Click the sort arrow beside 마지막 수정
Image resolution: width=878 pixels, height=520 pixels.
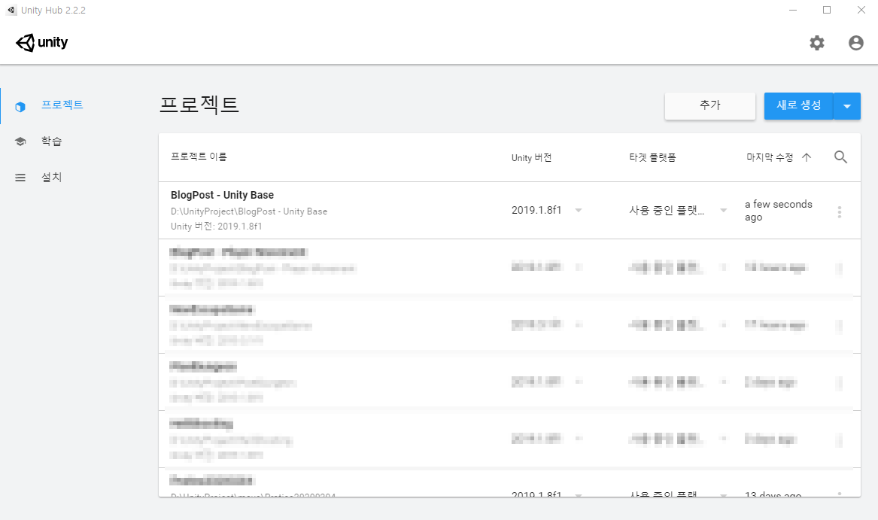[x=807, y=157]
